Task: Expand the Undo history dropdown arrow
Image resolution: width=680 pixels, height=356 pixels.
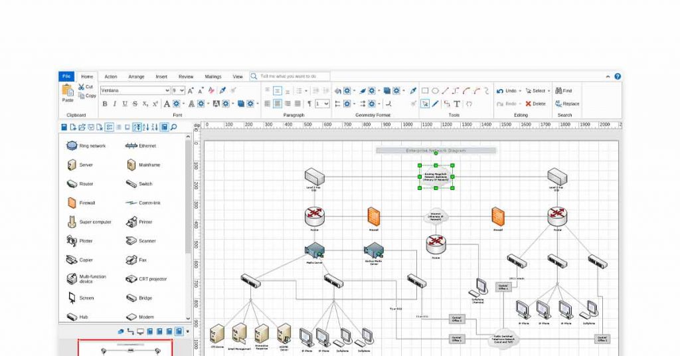Action: pos(521,91)
